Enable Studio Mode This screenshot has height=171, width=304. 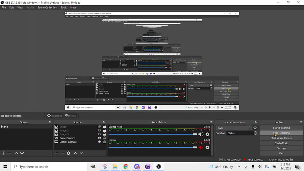tap(281, 143)
